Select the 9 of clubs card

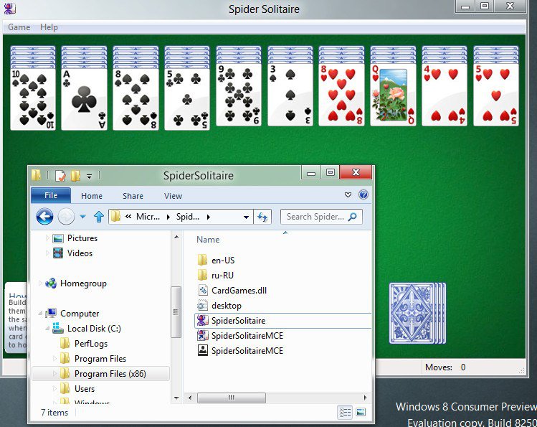click(239, 95)
